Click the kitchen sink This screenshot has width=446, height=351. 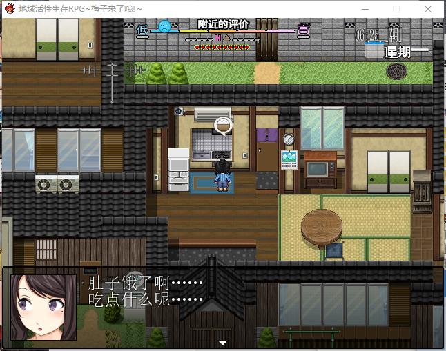202,155
